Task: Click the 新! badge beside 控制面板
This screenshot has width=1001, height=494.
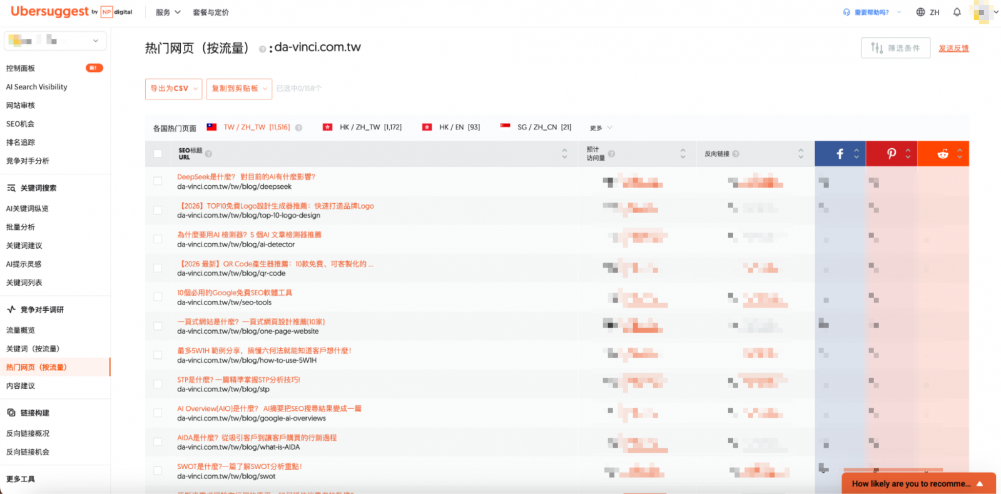Action: pyautogui.click(x=94, y=68)
